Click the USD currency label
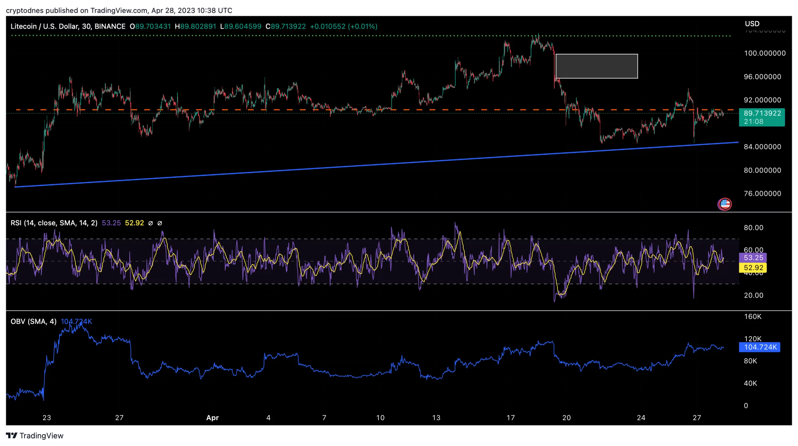This screenshot has height=446, width=798. click(x=752, y=24)
